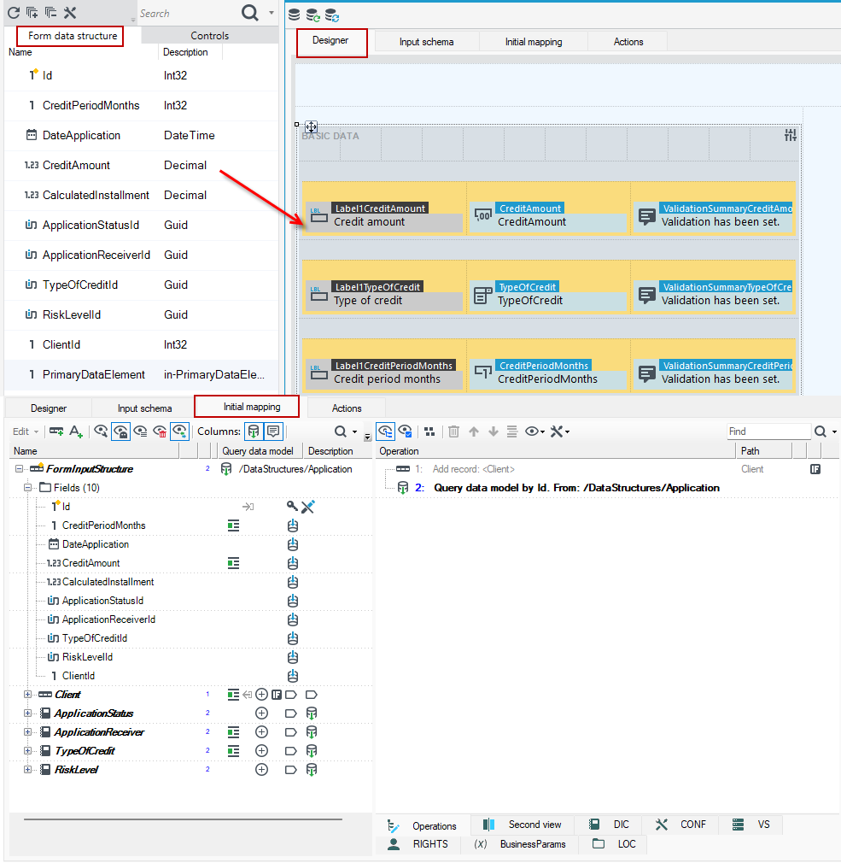Toggle the eye-with-tree view button in operations toolbar
The image size is (841, 863).
386,431
